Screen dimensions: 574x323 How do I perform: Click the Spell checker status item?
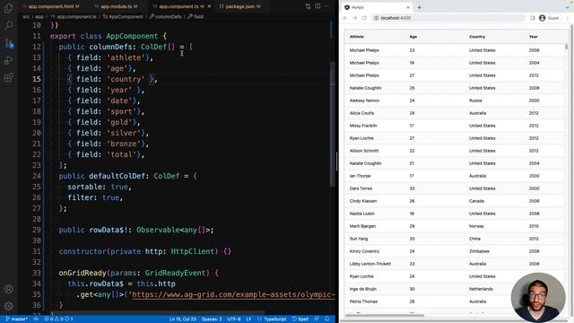coord(300,319)
